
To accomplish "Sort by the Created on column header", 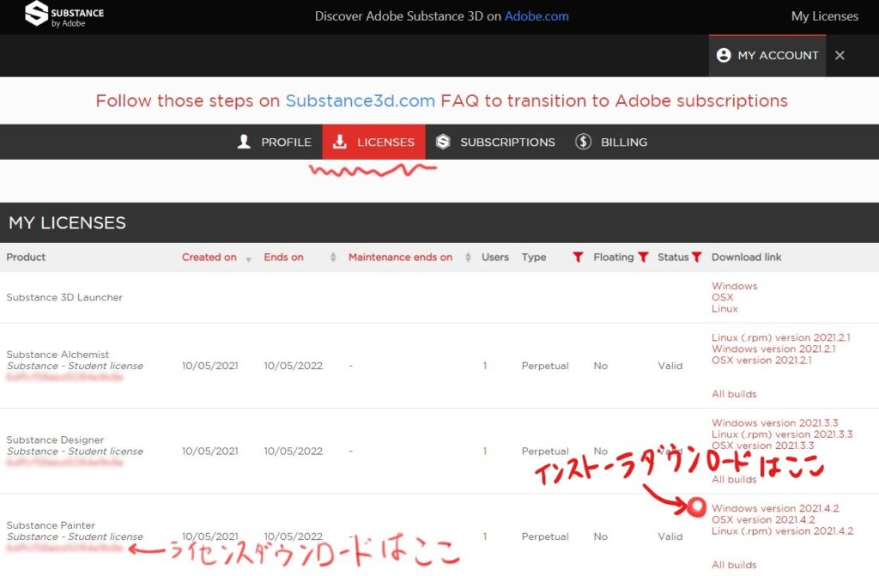I will coord(209,258).
